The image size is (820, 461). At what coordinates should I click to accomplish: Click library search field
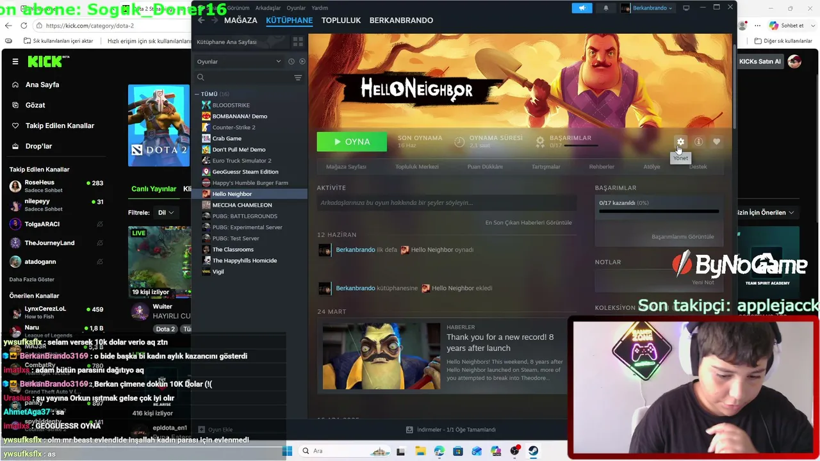(243, 77)
